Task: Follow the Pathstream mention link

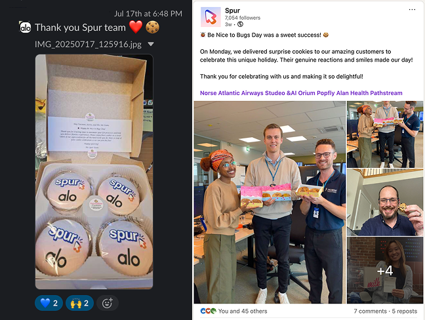Action: (386, 93)
